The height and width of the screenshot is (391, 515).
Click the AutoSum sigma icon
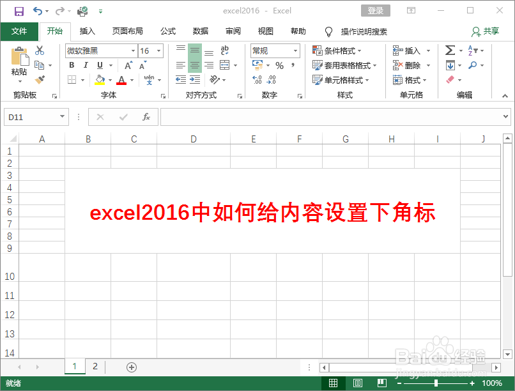(x=450, y=50)
